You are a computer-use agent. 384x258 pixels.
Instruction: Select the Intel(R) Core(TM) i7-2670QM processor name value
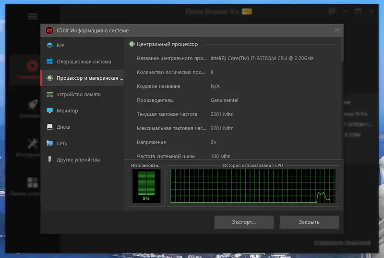[x=262, y=58]
